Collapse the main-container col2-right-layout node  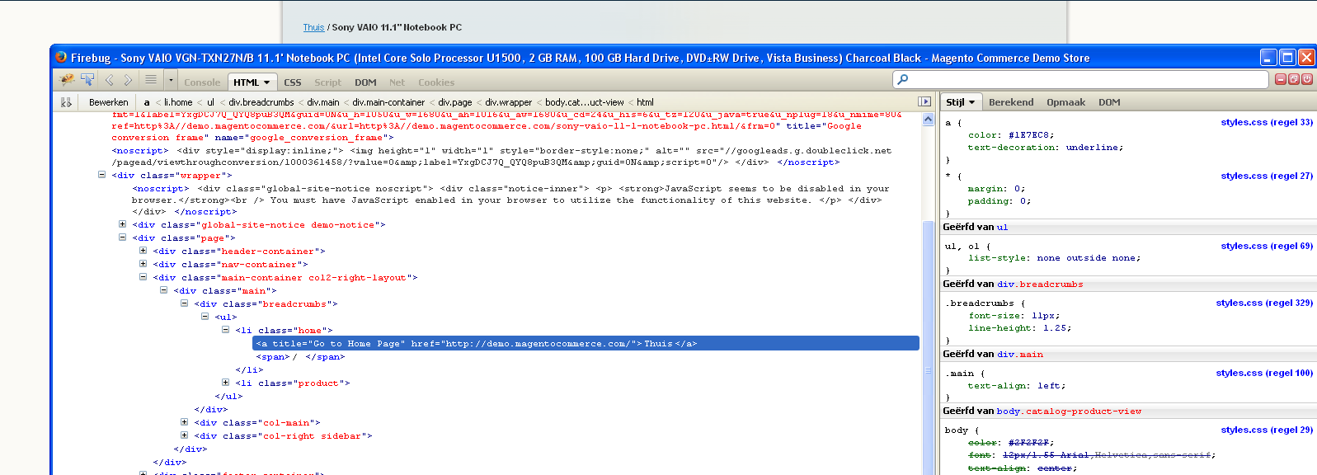click(x=143, y=277)
